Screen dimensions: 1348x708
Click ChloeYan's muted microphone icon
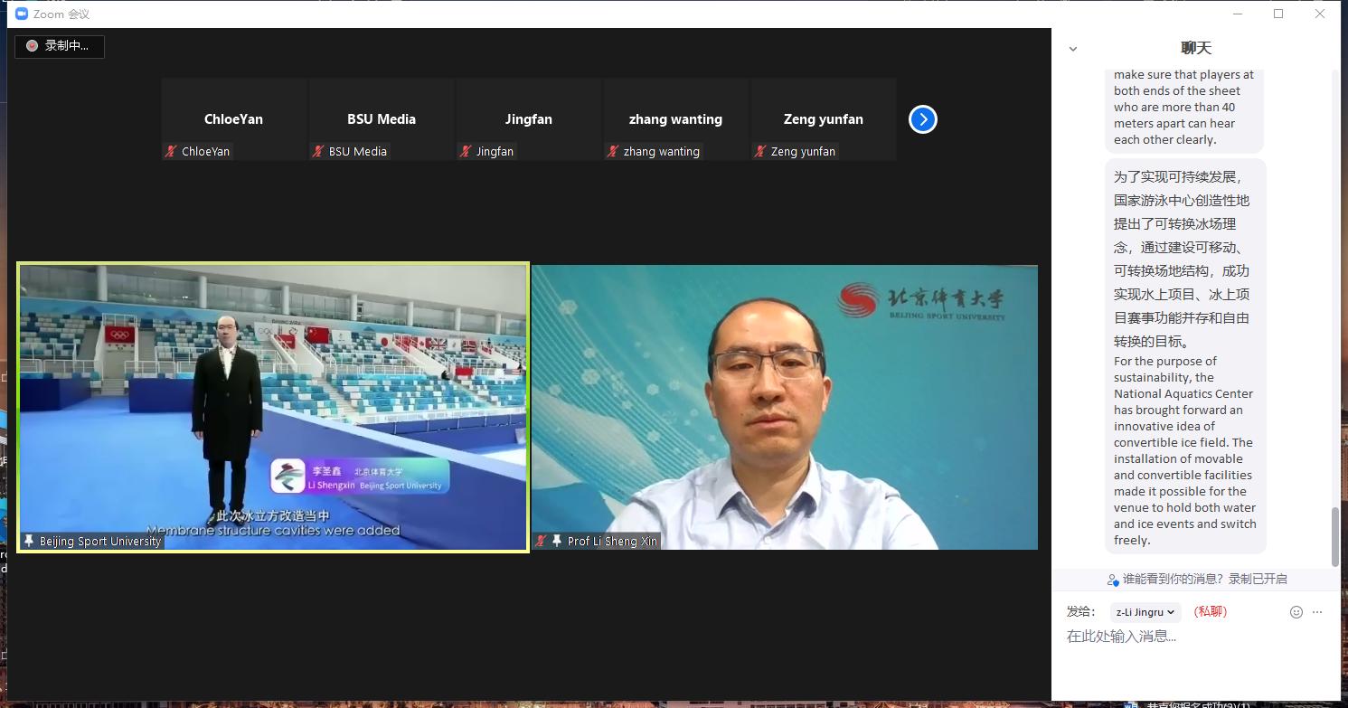(x=171, y=152)
